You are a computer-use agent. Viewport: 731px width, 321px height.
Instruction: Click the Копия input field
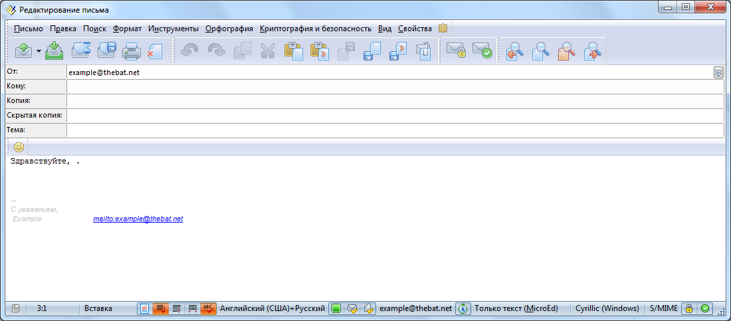(x=395, y=101)
